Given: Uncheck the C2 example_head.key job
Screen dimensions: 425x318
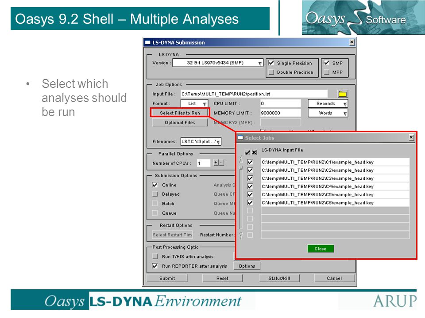Looking at the screenshot, I should pyautogui.click(x=250, y=170).
